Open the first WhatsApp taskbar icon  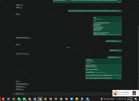point(19,99)
